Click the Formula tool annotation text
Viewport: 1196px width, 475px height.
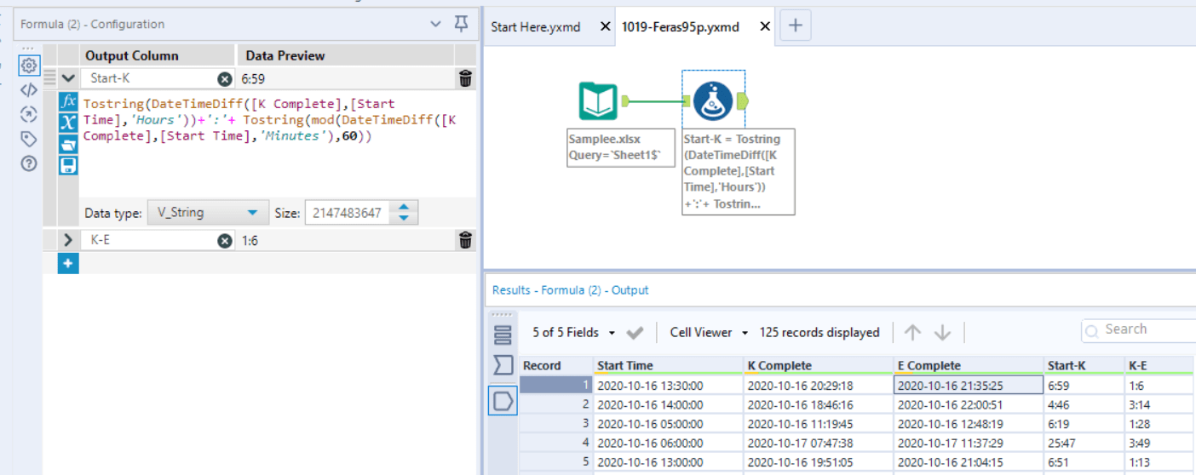click(739, 171)
